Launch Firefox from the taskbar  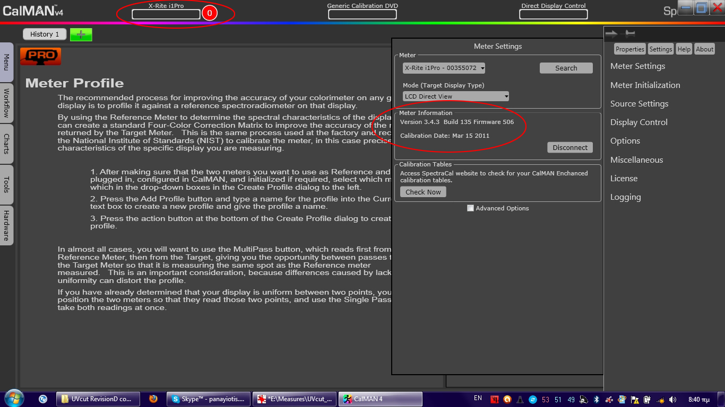coord(153,399)
